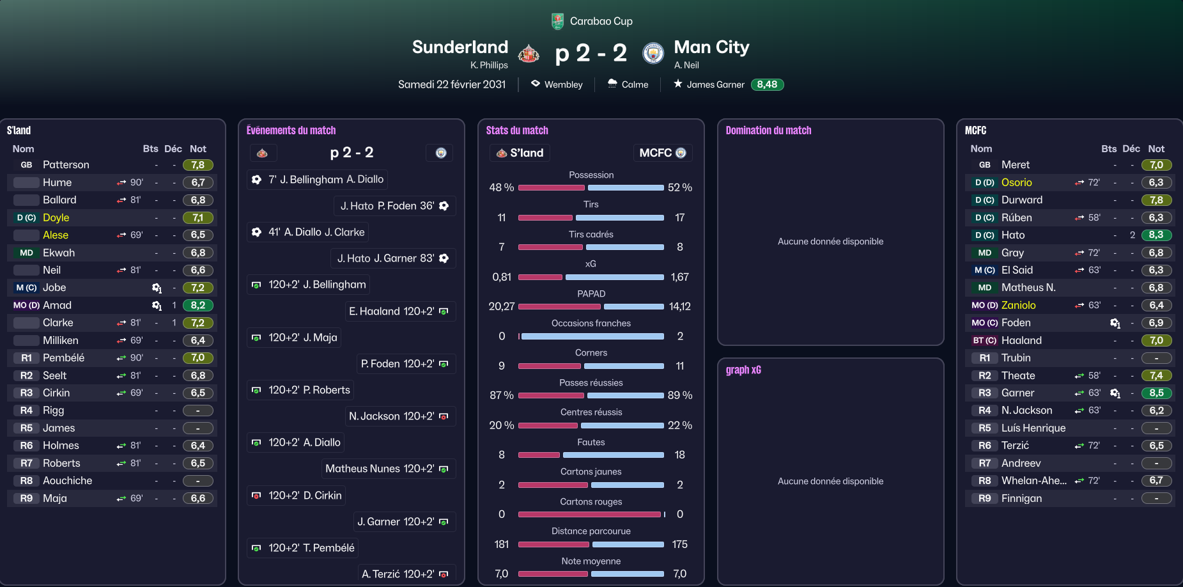Open the Stats du match panel title
Screen dimensions: 1183x587
(x=517, y=130)
